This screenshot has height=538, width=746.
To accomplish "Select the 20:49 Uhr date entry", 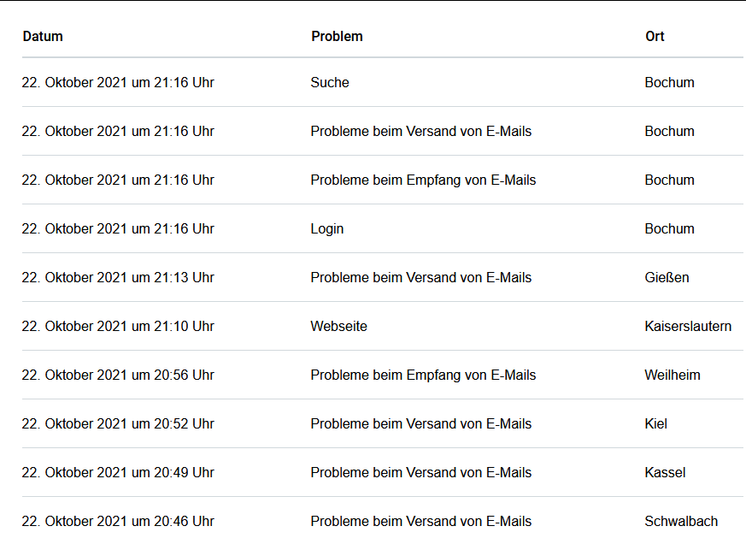I will point(118,473).
